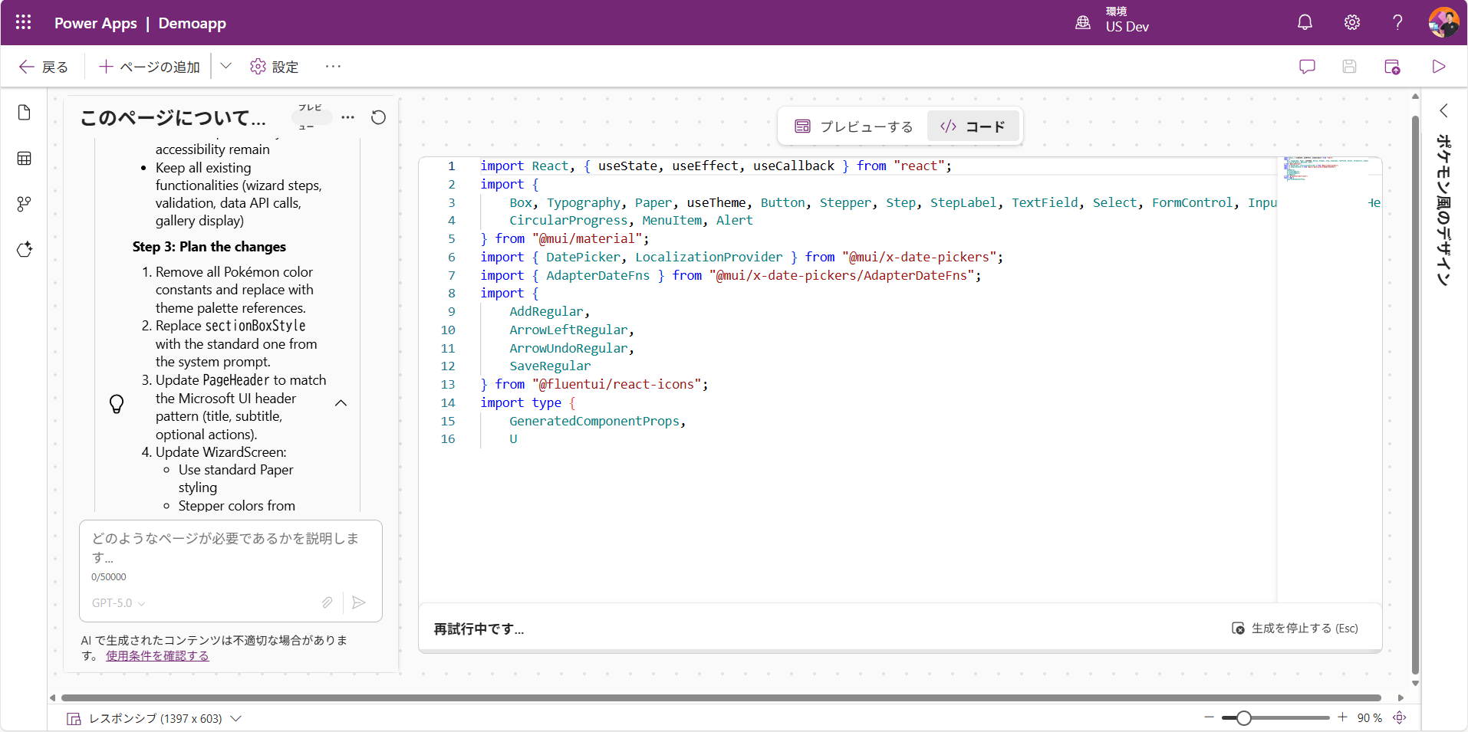Open the comments panel icon
Image resolution: width=1468 pixels, height=732 pixels.
pyautogui.click(x=1307, y=67)
